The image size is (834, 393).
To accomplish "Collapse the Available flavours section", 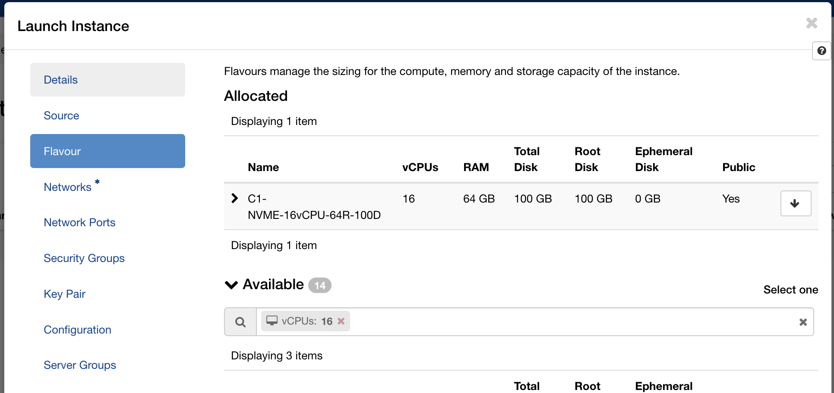I will pos(231,285).
